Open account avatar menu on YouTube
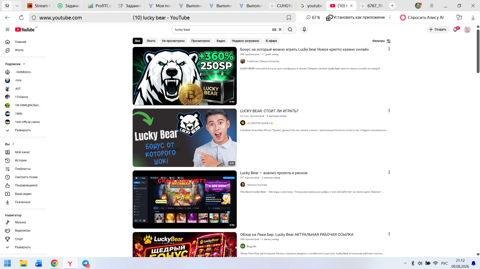Image resolution: width=480 pixels, height=269 pixels. (467, 29)
